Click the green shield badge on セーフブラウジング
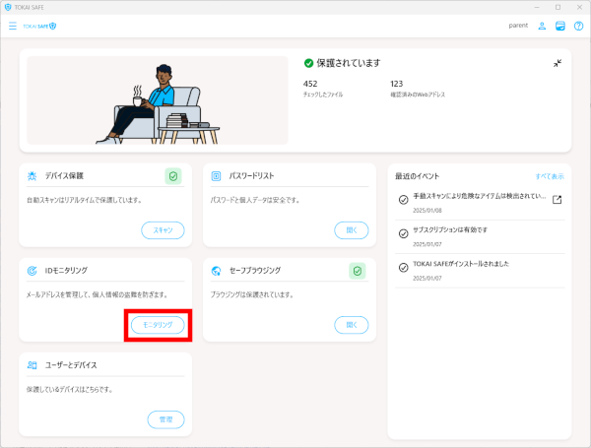Viewport: 591px width, 448px height. 357,271
